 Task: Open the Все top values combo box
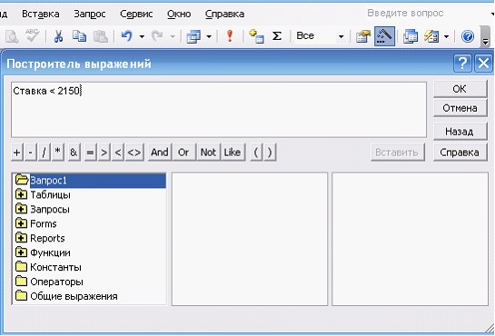point(320,36)
